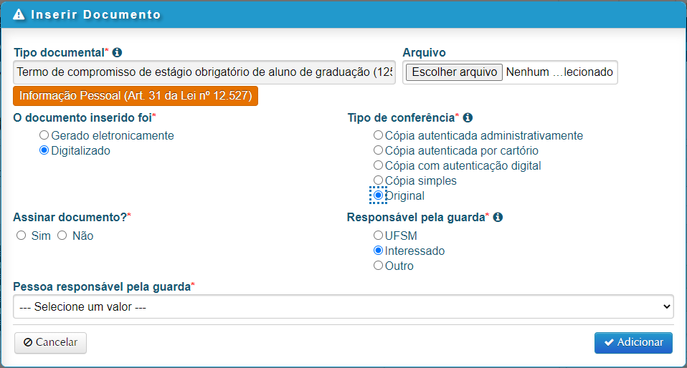Click the Tipo documental text field
Image resolution: width=687 pixels, height=368 pixels.
tap(204, 72)
